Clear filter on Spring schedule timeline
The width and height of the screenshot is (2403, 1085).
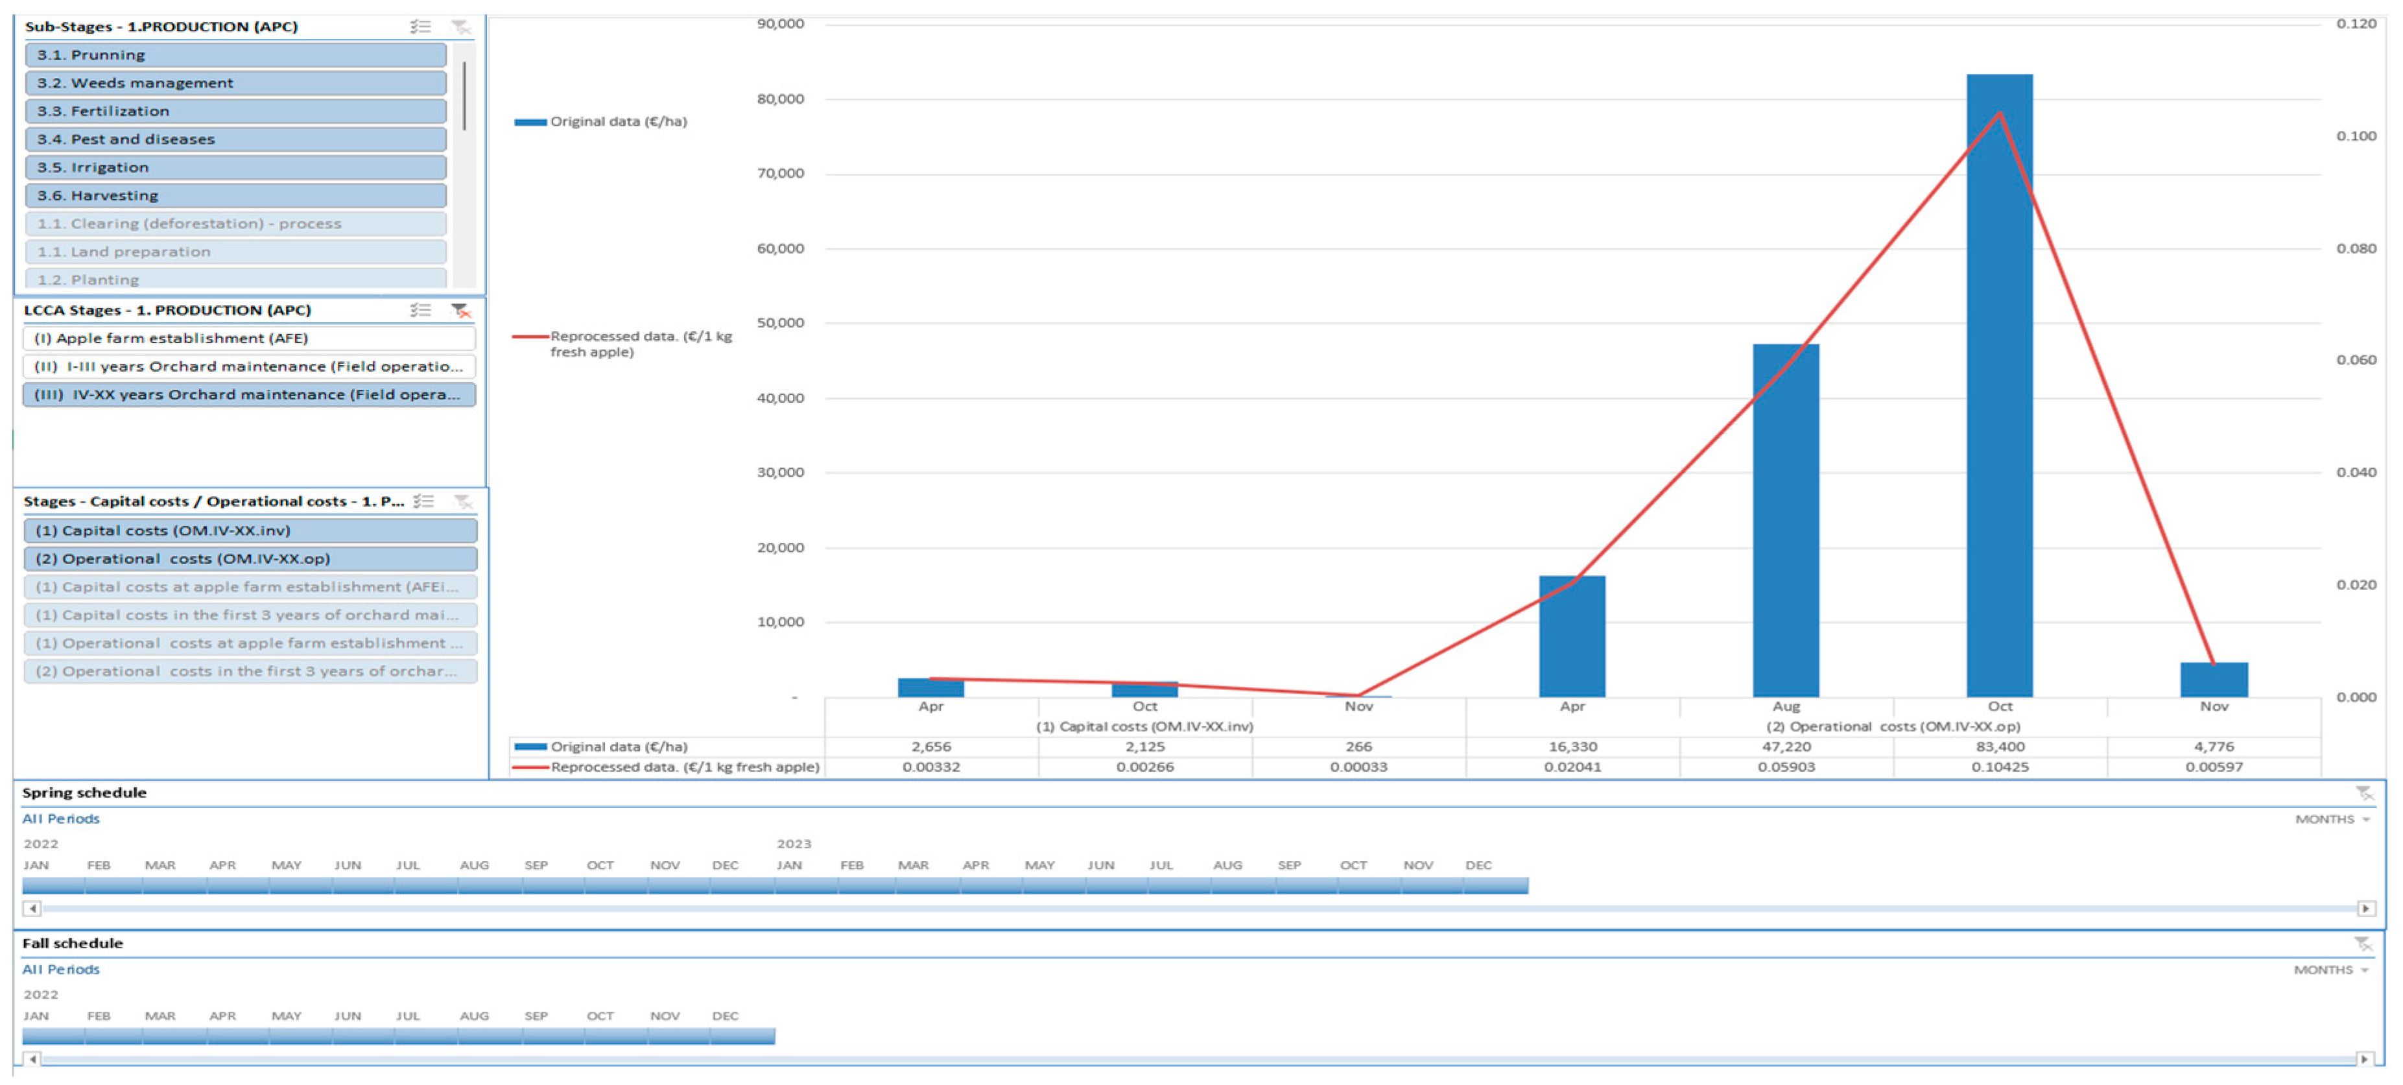(2364, 793)
